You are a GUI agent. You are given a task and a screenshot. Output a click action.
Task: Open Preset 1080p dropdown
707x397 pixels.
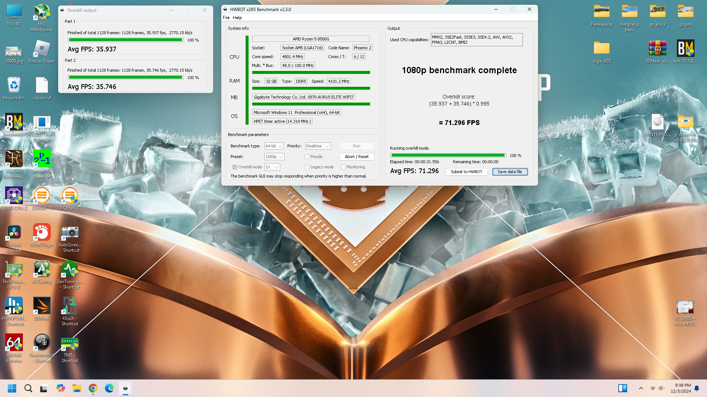[x=274, y=157]
